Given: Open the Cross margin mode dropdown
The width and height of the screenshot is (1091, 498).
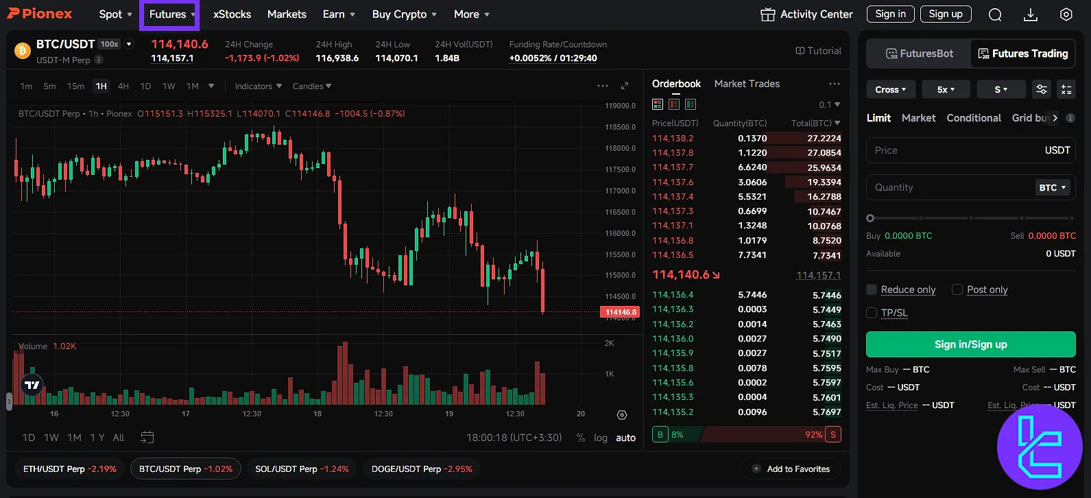Looking at the screenshot, I should pyautogui.click(x=890, y=89).
